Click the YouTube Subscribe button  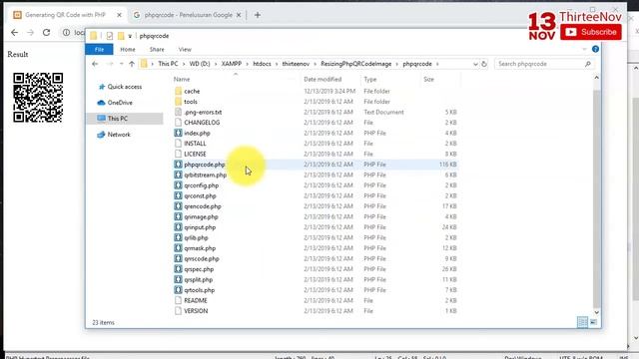[591, 32]
